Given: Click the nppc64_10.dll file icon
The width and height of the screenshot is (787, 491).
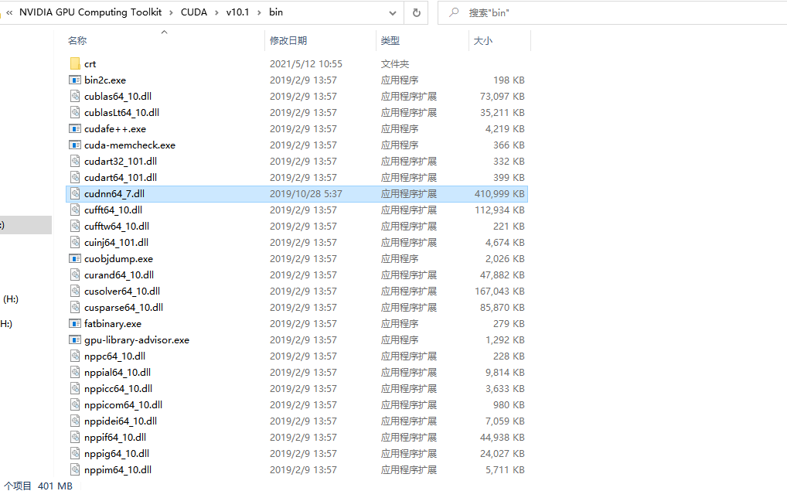Looking at the screenshot, I should click(75, 356).
